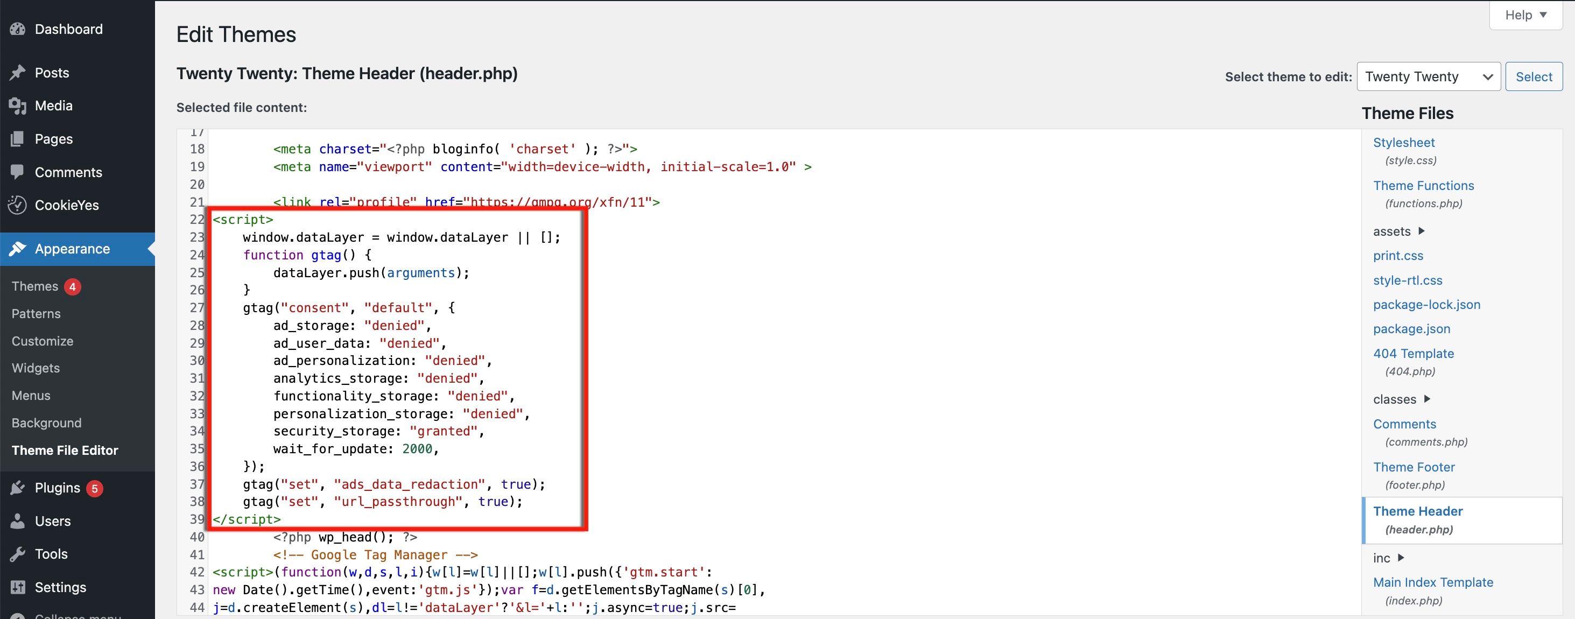Open the Help dropdown tab

pyautogui.click(x=1525, y=15)
